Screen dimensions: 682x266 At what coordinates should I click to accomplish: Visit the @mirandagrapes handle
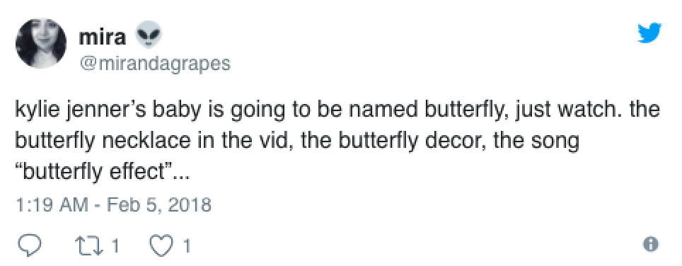click(x=154, y=64)
